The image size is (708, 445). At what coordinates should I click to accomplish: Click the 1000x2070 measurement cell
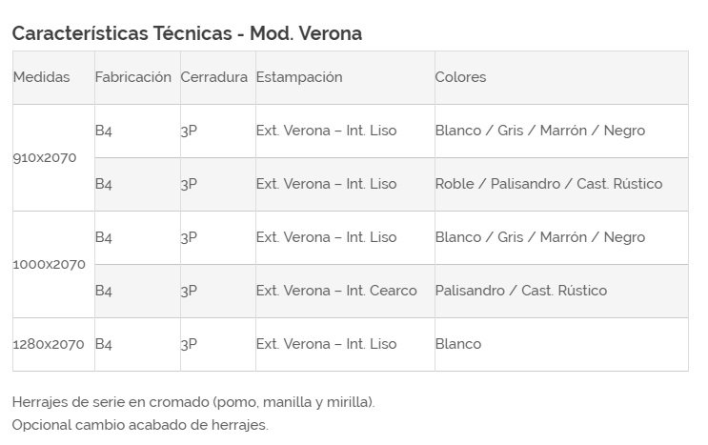(49, 265)
